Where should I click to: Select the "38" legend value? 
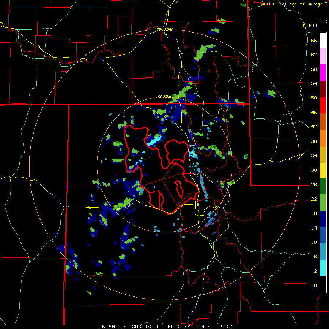314,141
